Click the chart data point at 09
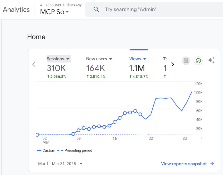This screenshot has width=223, height=175. point(79,130)
